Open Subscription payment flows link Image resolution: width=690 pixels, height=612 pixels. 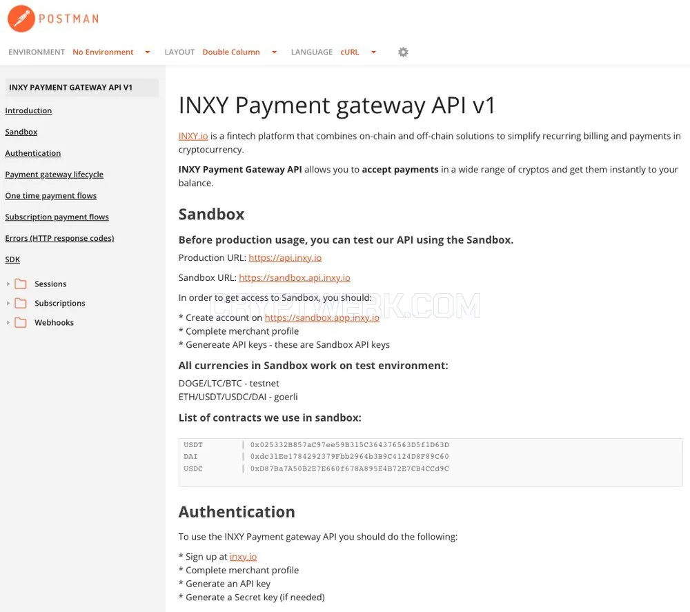pyautogui.click(x=57, y=217)
